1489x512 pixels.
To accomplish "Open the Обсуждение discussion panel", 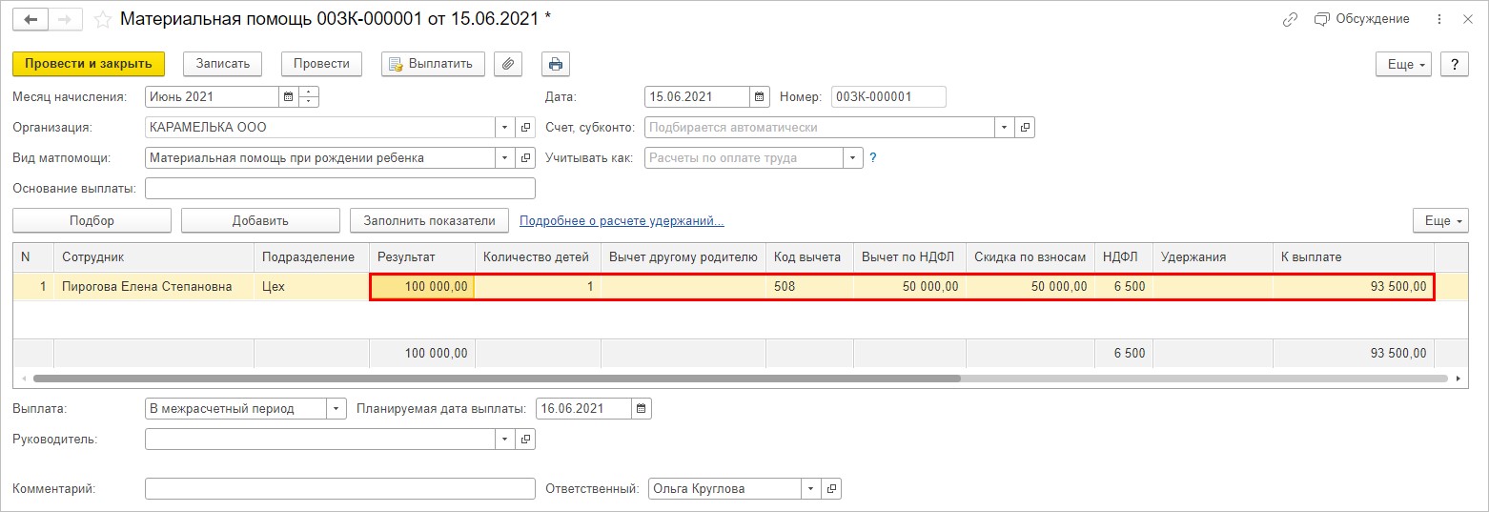I will point(1361,19).
